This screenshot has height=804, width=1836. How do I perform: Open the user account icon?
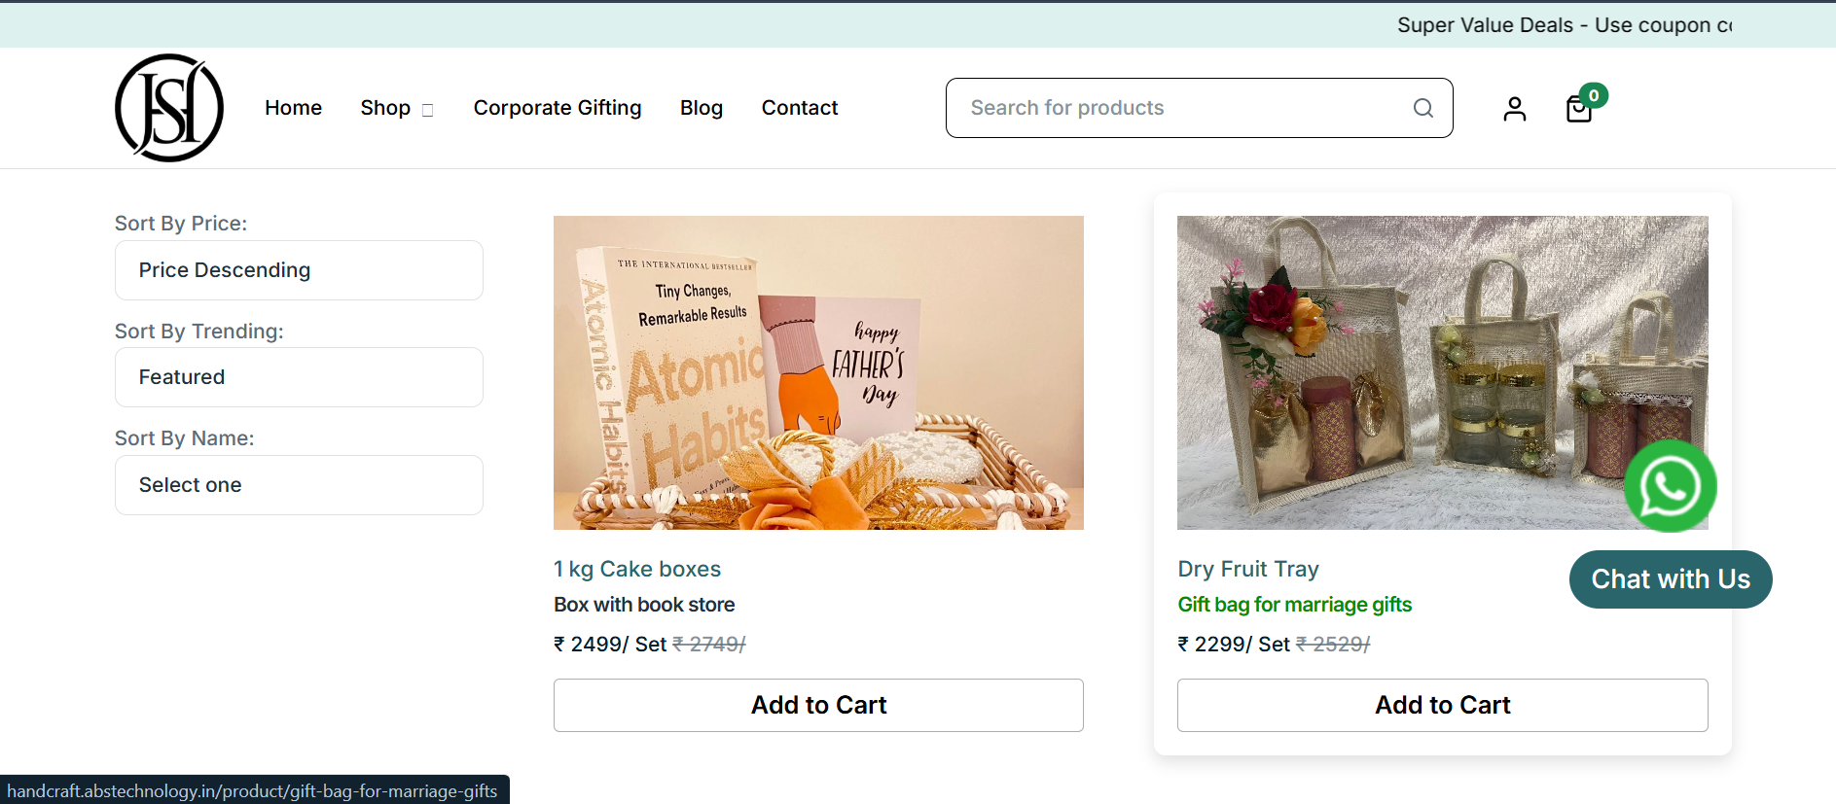click(1514, 108)
